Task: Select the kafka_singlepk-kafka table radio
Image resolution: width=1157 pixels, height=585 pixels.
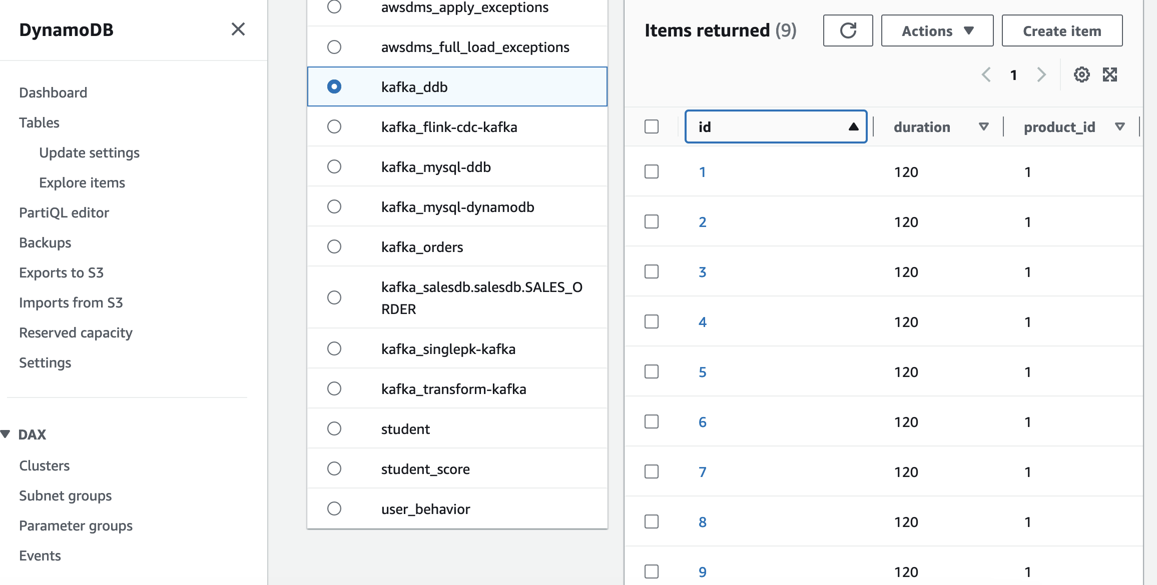Action: [x=334, y=348]
